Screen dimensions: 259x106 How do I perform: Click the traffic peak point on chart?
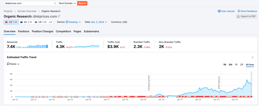coord(247,80)
